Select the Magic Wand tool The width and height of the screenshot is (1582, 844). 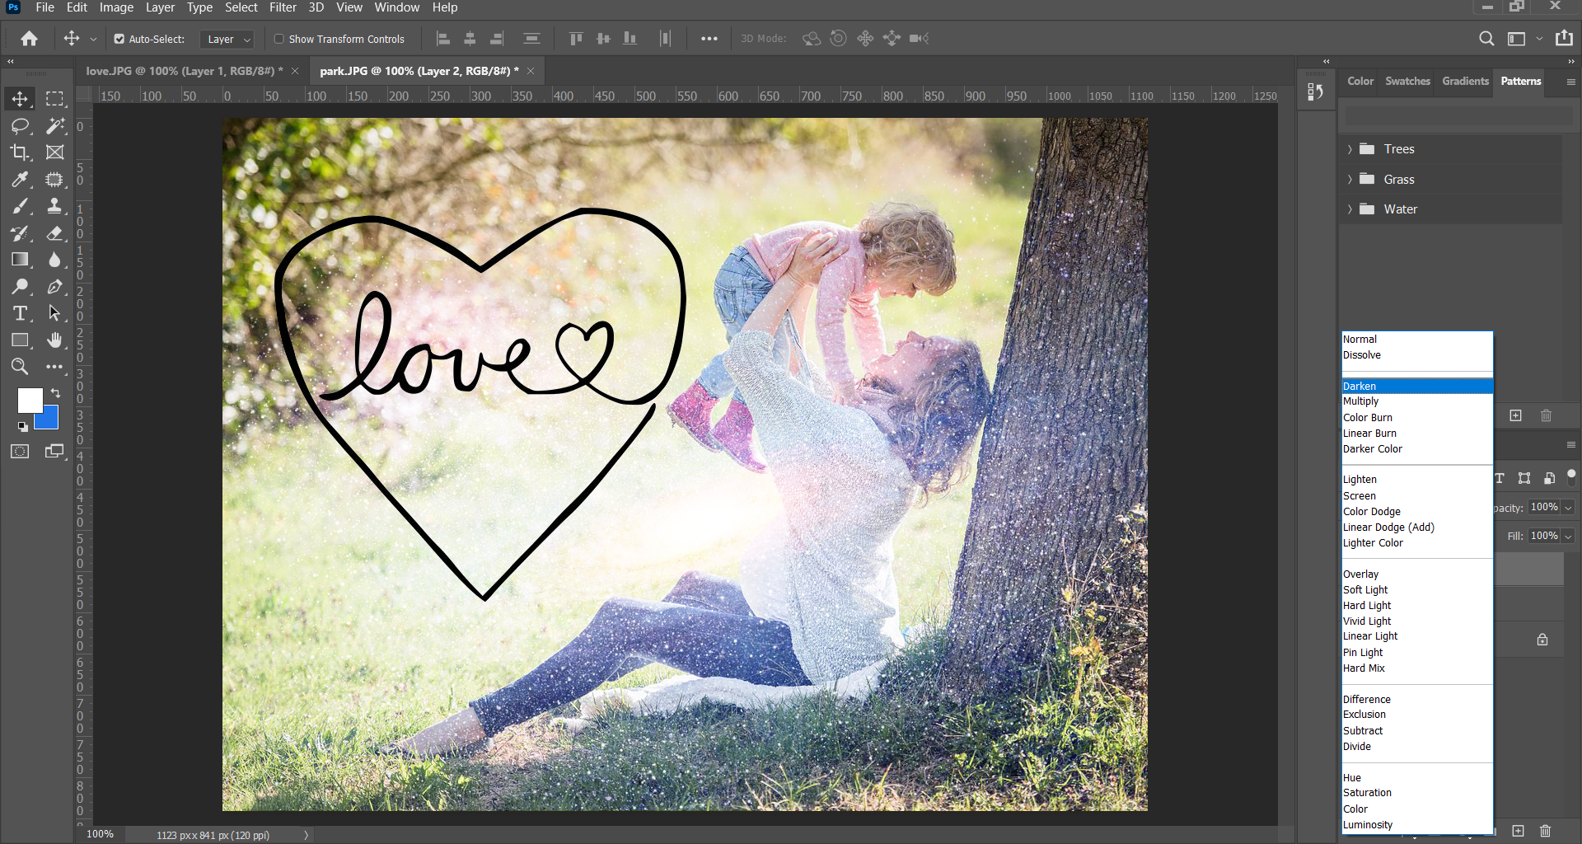pyautogui.click(x=54, y=125)
